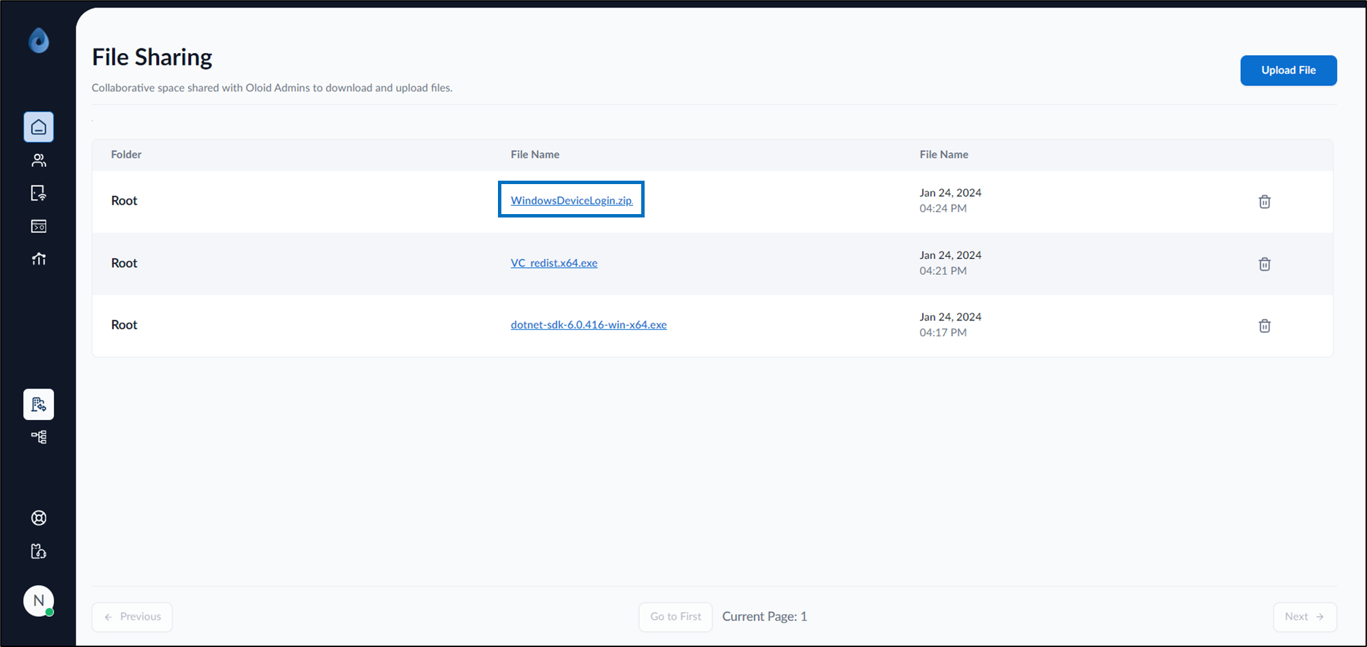Delete the dotnet-sdk-6.0.416-win-x64.exe file
Screen dimensions: 1367x647
point(1265,326)
